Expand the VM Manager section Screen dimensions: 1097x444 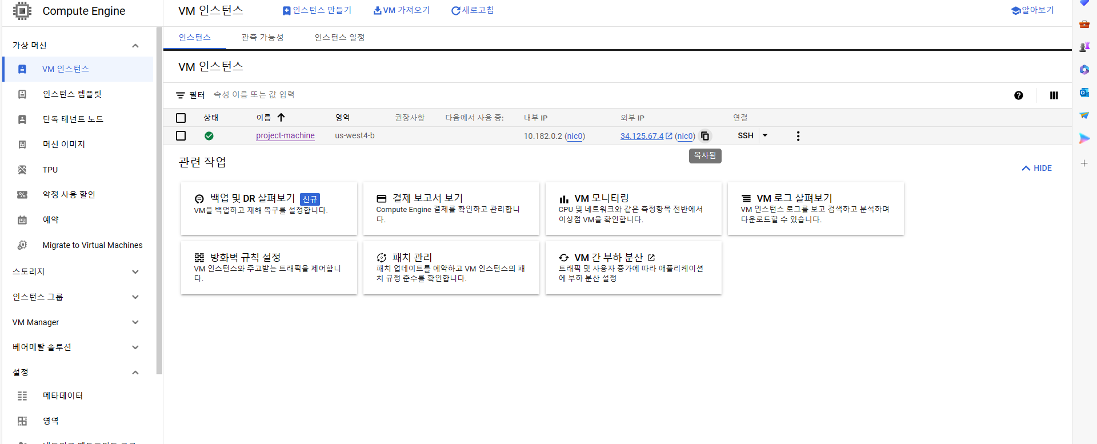(x=135, y=322)
